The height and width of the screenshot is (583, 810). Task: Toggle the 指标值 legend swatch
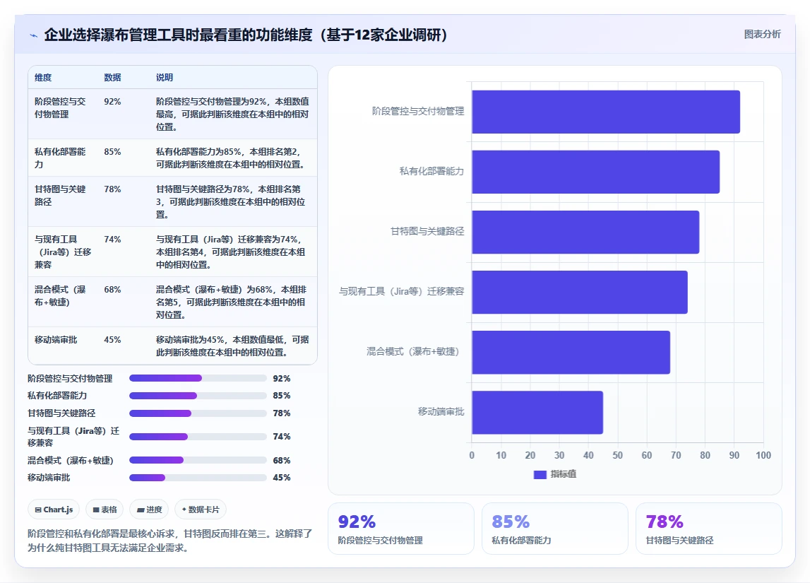pyautogui.click(x=540, y=474)
